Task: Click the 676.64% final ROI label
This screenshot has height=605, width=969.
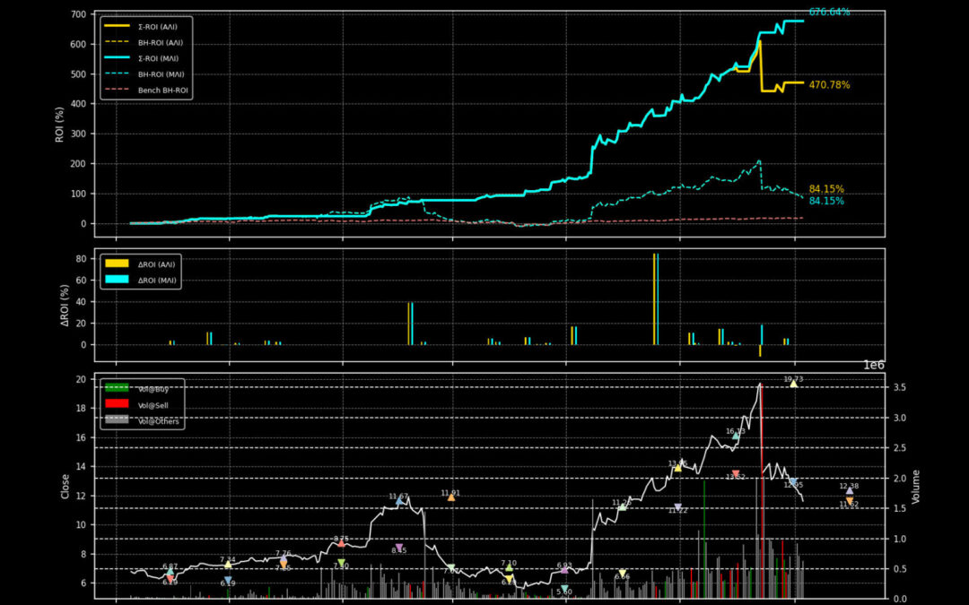Action: pyautogui.click(x=829, y=13)
